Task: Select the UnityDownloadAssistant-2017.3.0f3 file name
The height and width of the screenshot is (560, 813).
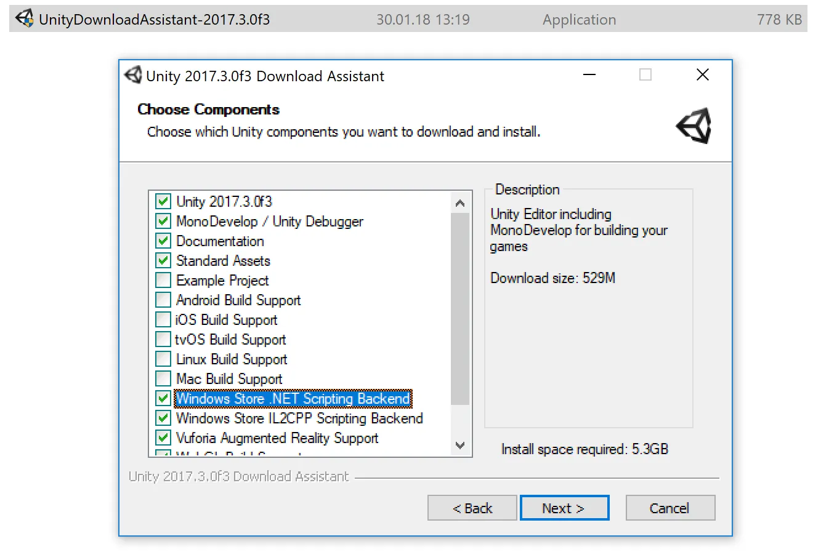Action: 155,20
